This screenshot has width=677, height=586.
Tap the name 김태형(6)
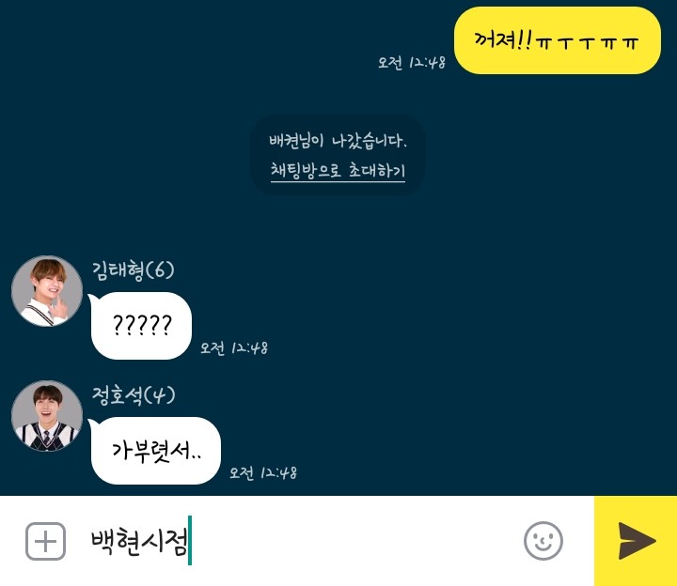coord(133,270)
